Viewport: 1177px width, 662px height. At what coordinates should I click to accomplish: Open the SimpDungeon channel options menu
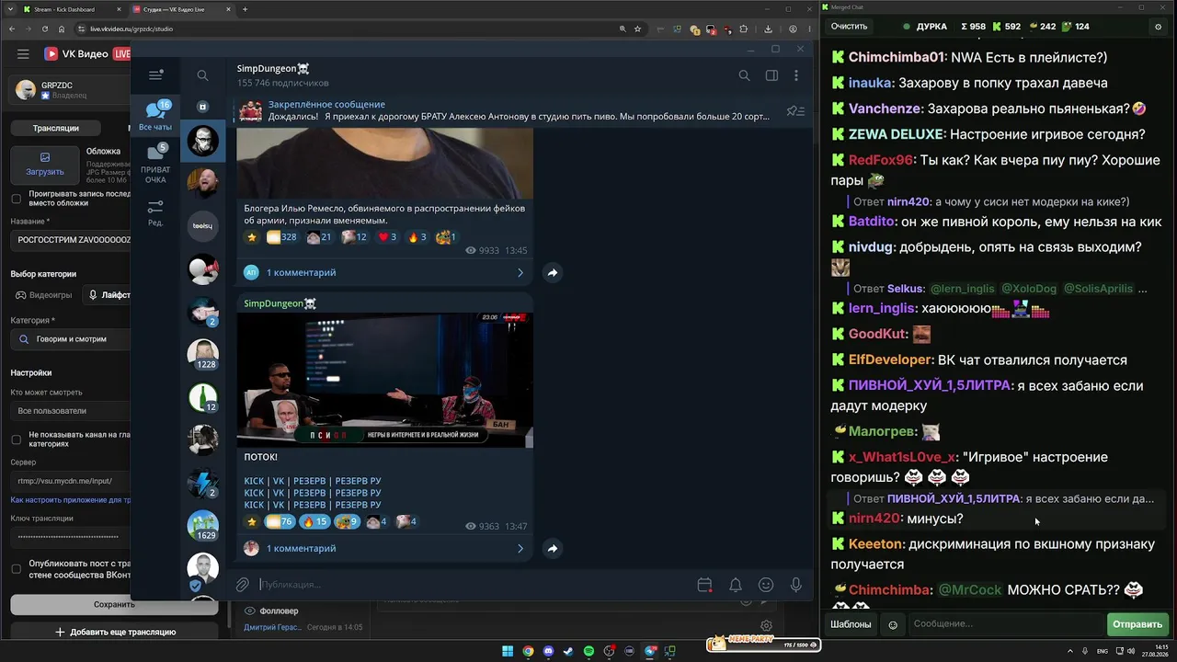coord(796,75)
